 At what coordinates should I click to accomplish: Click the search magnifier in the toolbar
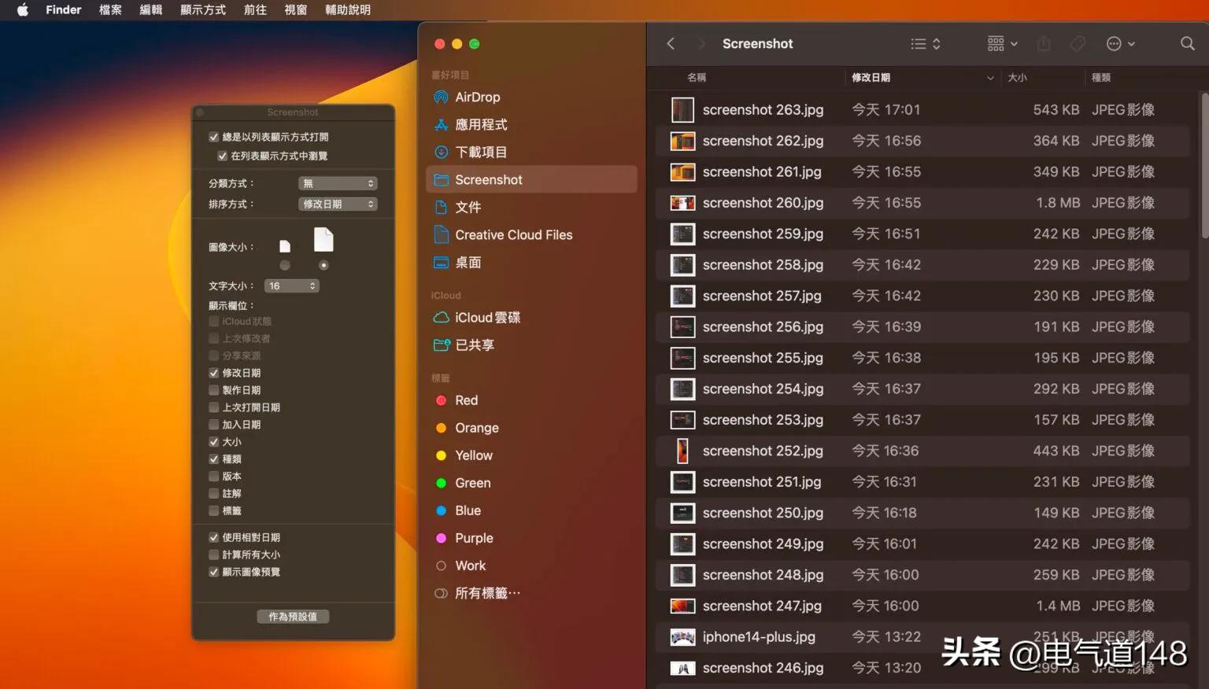1187,43
